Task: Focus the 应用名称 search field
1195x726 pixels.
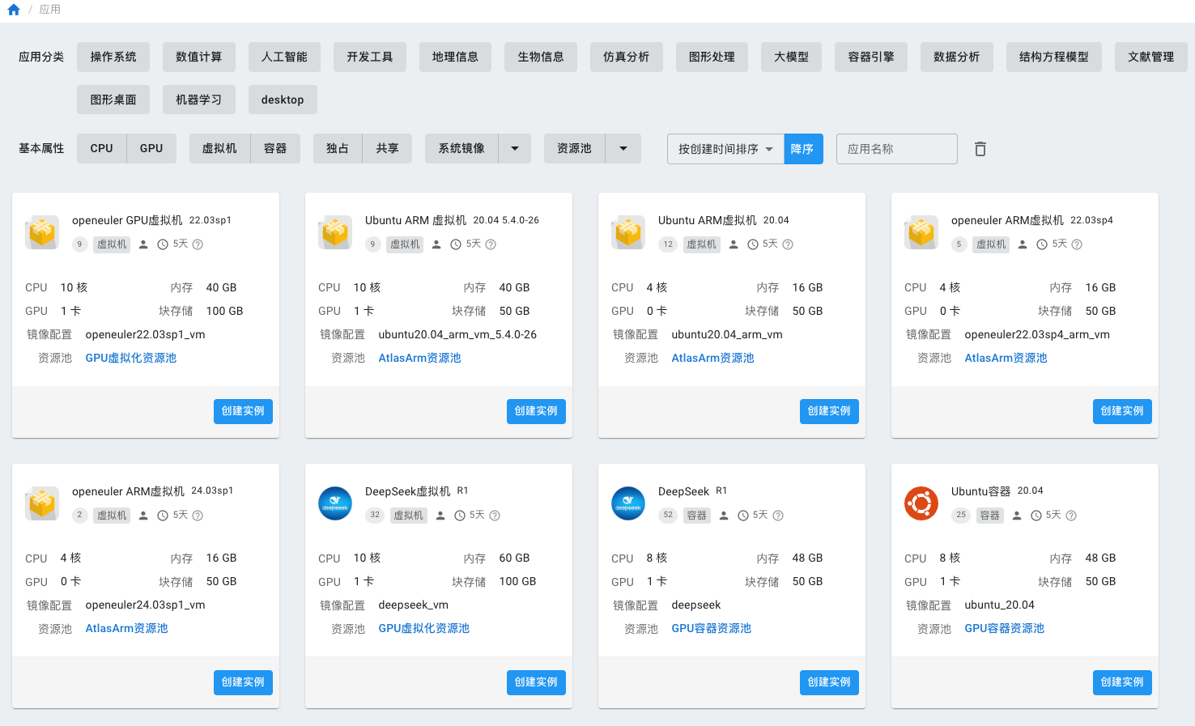Action: click(x=896, y=149)
